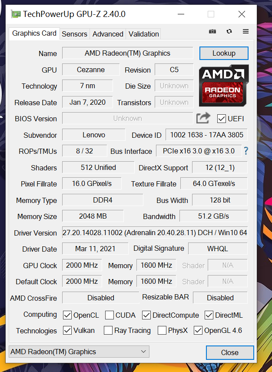This screenshot has width=272, height=372.
Task: Click the Default Clock row Memory field 1600 MHz
Action: point(156,281)
